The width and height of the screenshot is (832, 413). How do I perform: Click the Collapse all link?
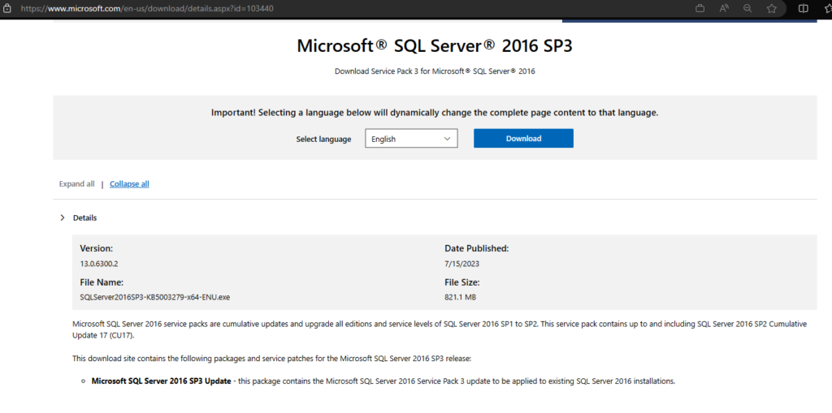(x=129, y=184)
